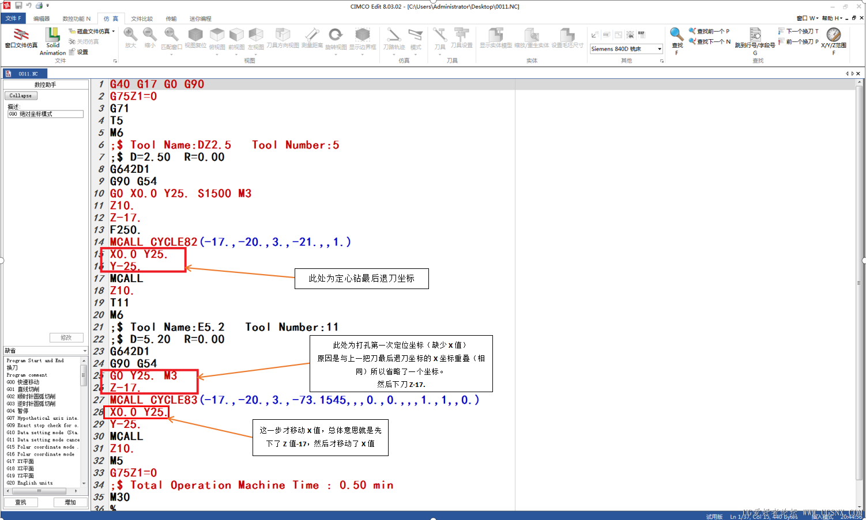
Task: Open the 文件 F file menu
Action: [13, 18]
